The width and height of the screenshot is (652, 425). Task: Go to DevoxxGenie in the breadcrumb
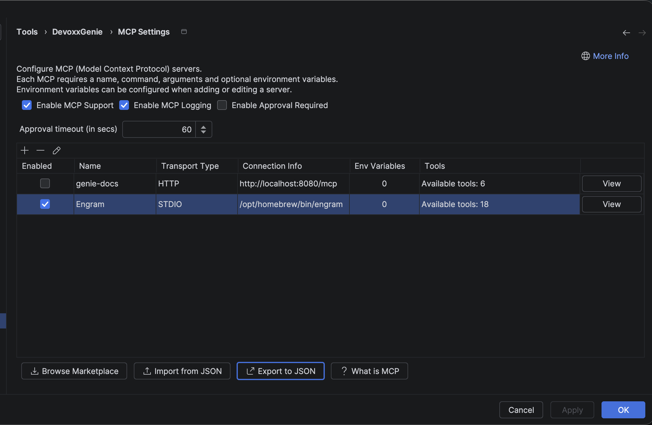pos(77,32)
